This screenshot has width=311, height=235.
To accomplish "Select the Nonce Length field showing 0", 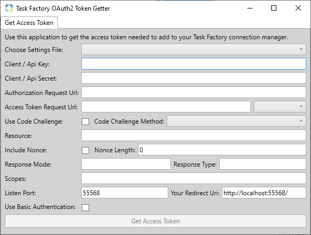I will (222, 150).
